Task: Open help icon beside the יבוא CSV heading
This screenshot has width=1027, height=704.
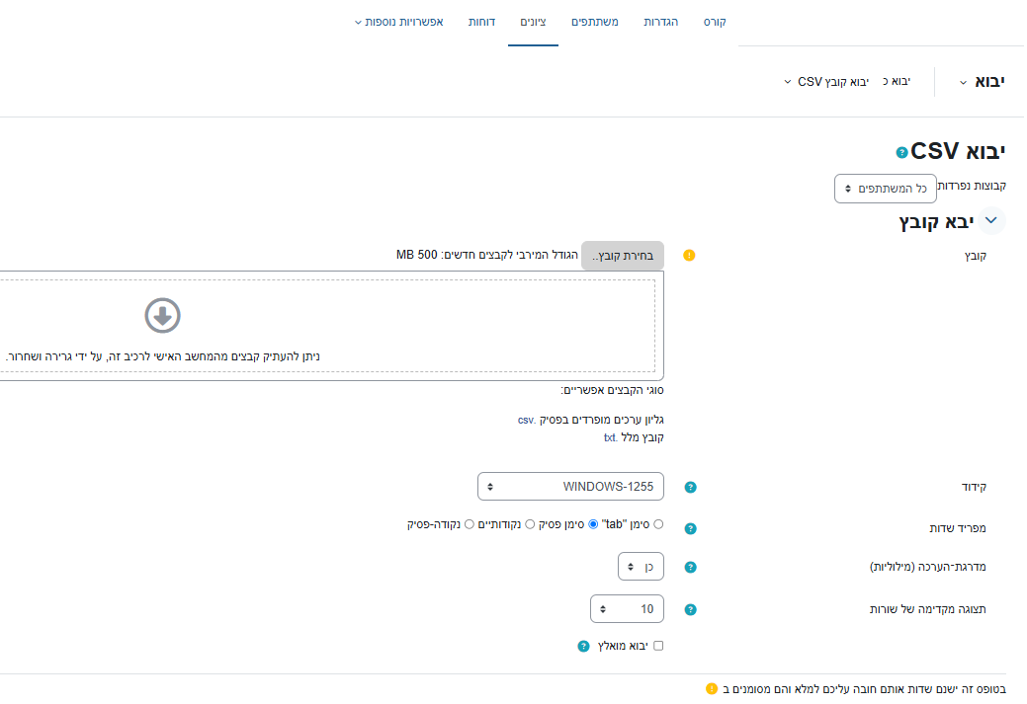Action: click(x=901, y=153)
